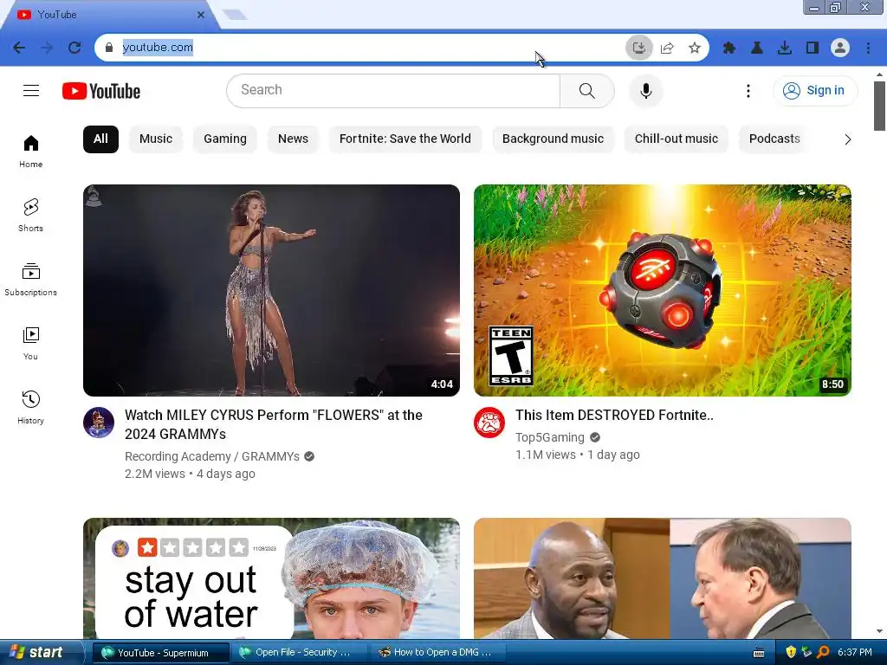
Task: Open You section in sidebar
Action: 30,343
